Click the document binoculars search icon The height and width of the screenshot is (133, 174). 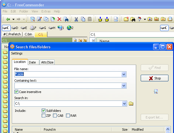(x=66, y=19)
